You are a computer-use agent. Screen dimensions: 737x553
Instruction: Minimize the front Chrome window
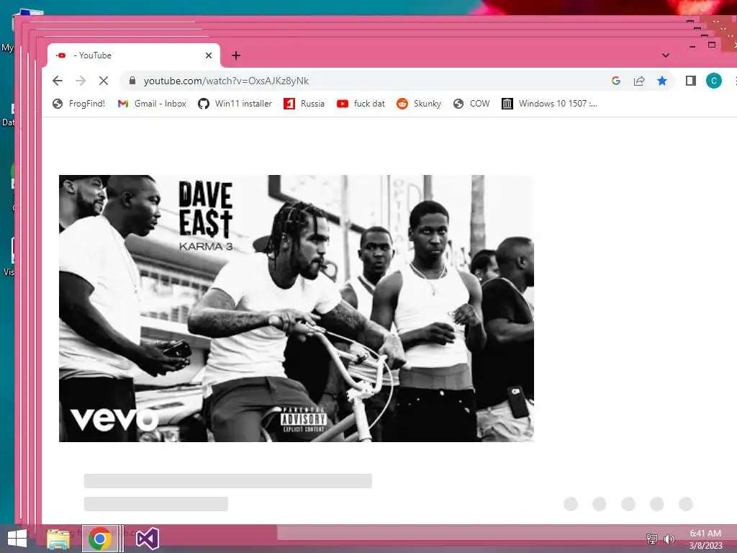click(692, 46)
